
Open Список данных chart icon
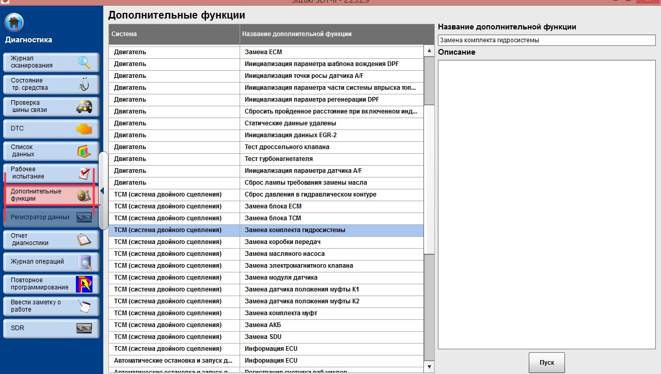pos(84,151)
